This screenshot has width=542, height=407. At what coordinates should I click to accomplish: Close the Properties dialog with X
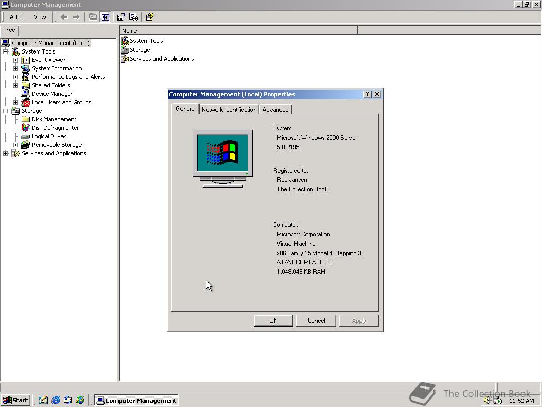coord(377,94)
